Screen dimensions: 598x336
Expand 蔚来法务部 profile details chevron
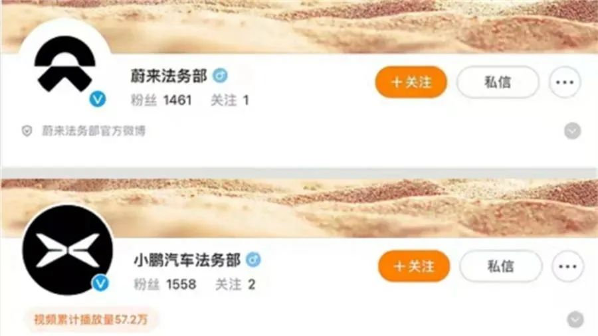pyautogui.click(x=573, y=131)
